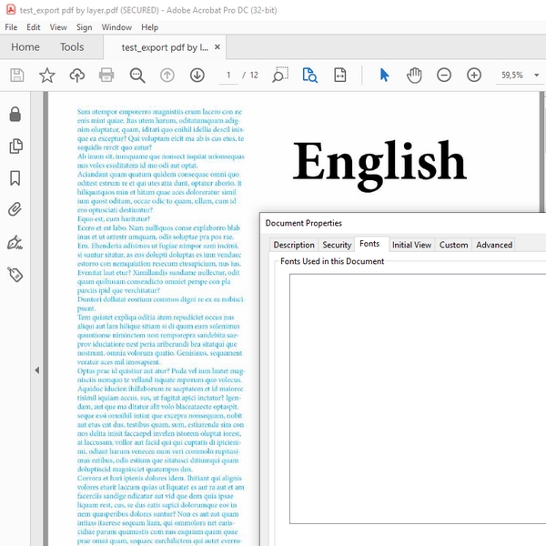Click the empty fonts list box
Image resolution: width=546 pixels, height=546 pixels.
coord(418,399)
